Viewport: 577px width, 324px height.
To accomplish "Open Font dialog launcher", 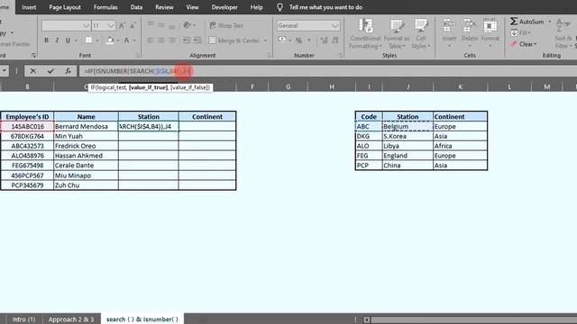I will [137, 55].
